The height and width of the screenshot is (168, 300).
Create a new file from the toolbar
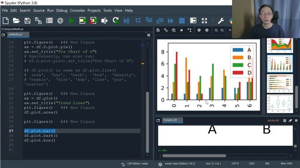(6, 21)
